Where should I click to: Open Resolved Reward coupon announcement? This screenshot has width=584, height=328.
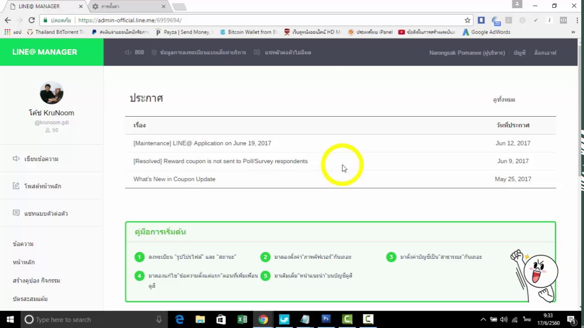220,161
